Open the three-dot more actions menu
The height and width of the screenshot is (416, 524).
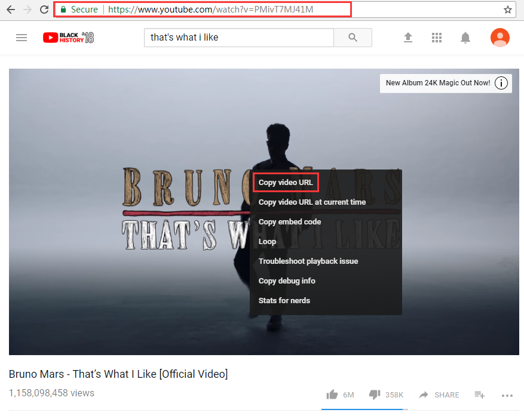[507, 396]
